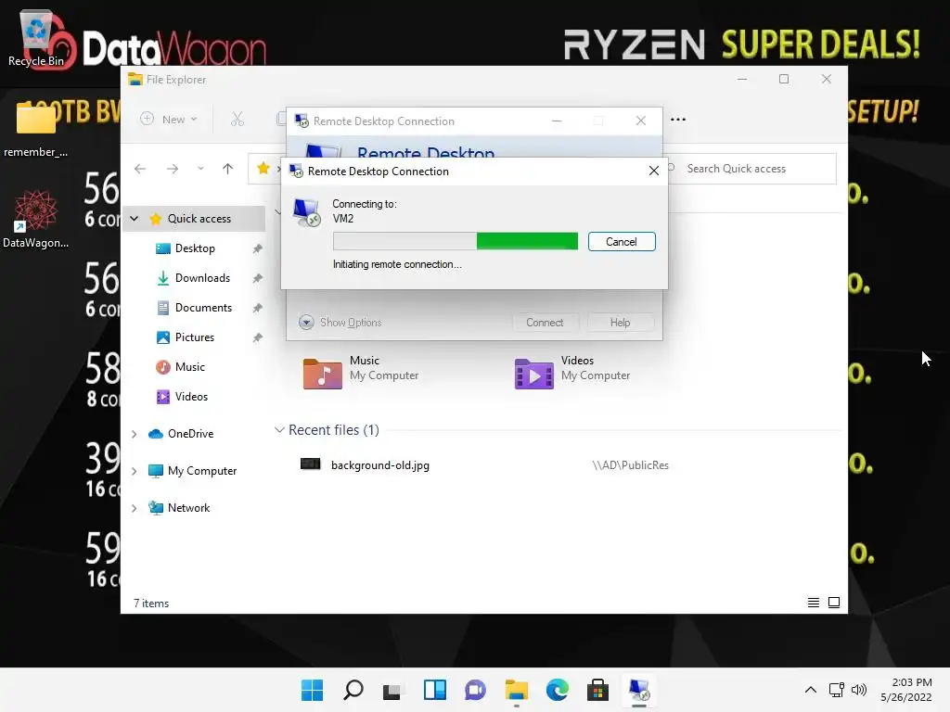
Task: Open the Windows Start menu
Action: (x=313, y=690)
